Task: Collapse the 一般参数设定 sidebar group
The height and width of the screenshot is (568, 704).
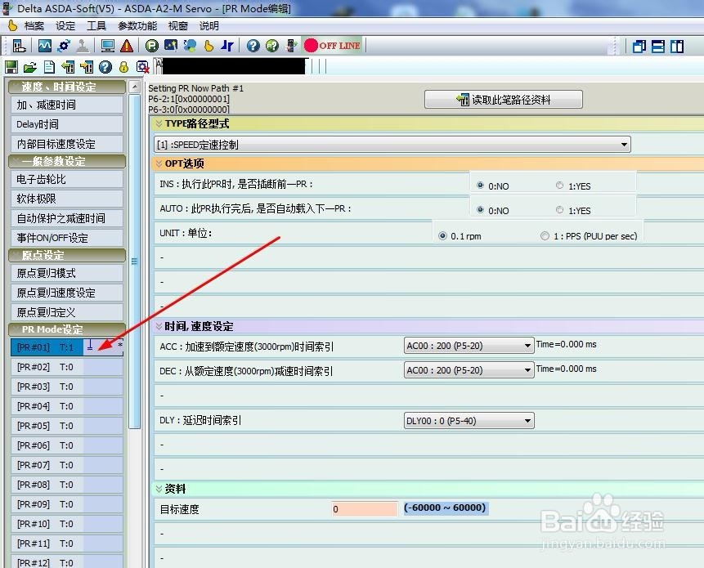Action: [x=67, y=162]
